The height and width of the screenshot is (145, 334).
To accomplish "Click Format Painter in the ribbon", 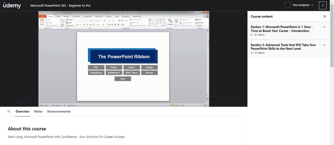I will click(x=52, y=25).
